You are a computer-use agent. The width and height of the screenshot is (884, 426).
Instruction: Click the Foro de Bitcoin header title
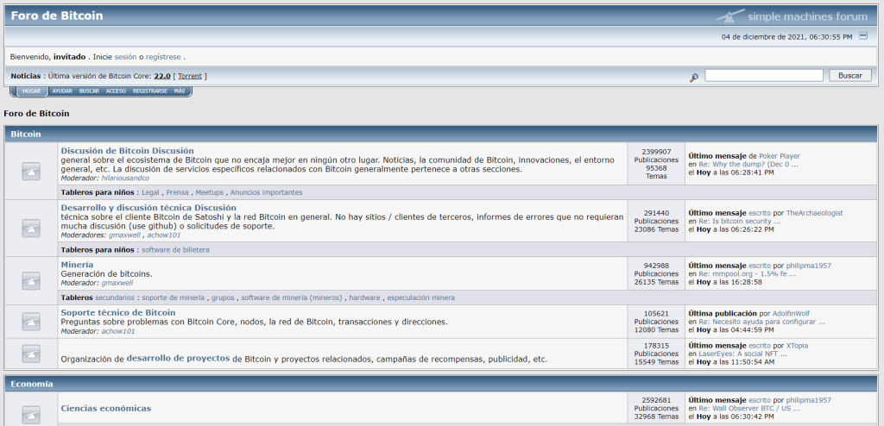(57, 16)
